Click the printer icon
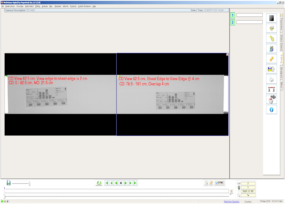Screen dimensions: 285x204 tap(272, 79)
